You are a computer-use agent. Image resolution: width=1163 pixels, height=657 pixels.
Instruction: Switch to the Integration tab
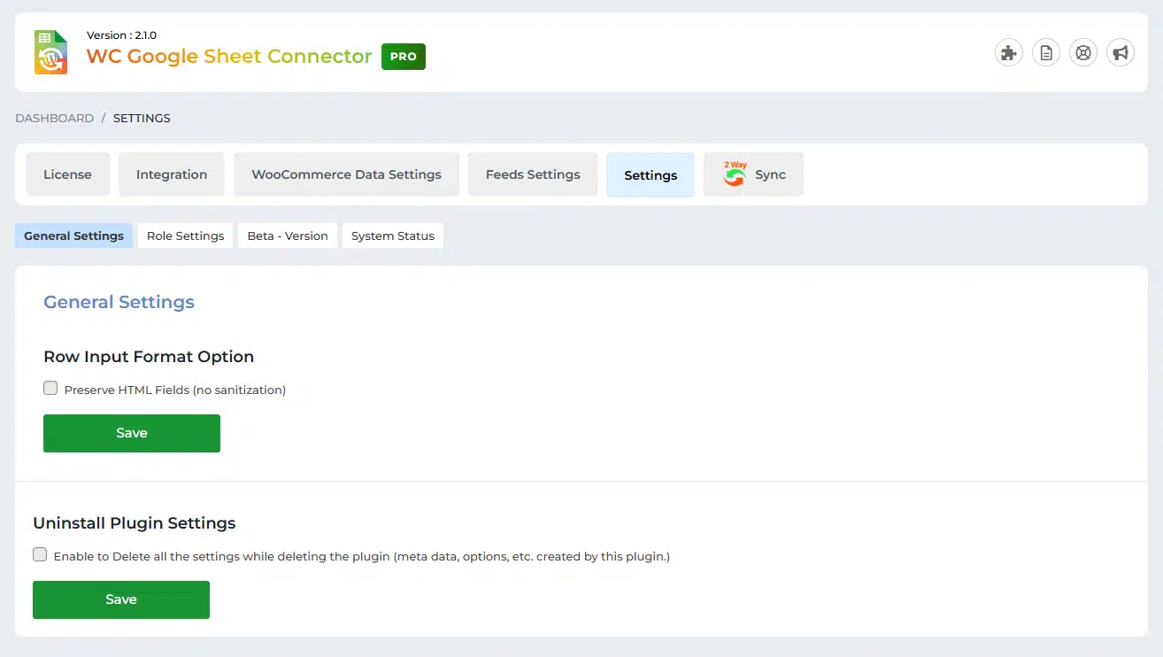pos(171,174)
